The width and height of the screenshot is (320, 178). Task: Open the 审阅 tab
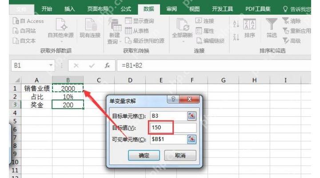tap(172, 9)
